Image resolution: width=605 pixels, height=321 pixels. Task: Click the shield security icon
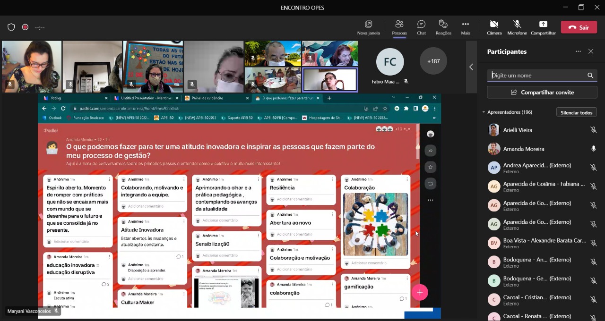tap(11, 27)
